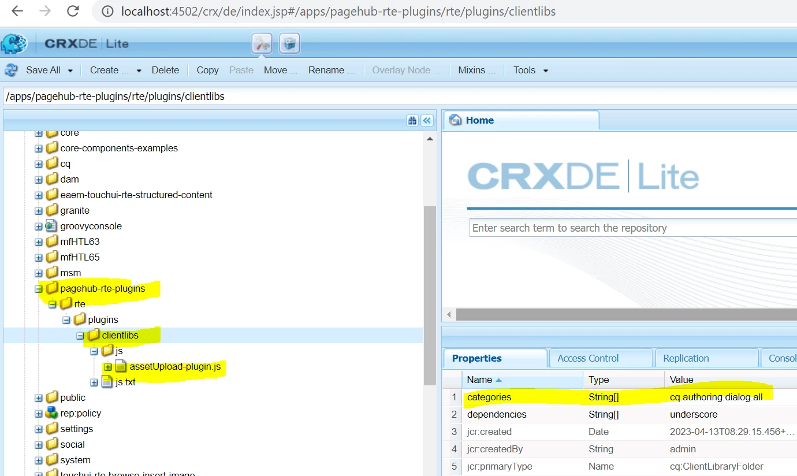
Task: Click the rep:policy node icon
Action: pos(52,413)
